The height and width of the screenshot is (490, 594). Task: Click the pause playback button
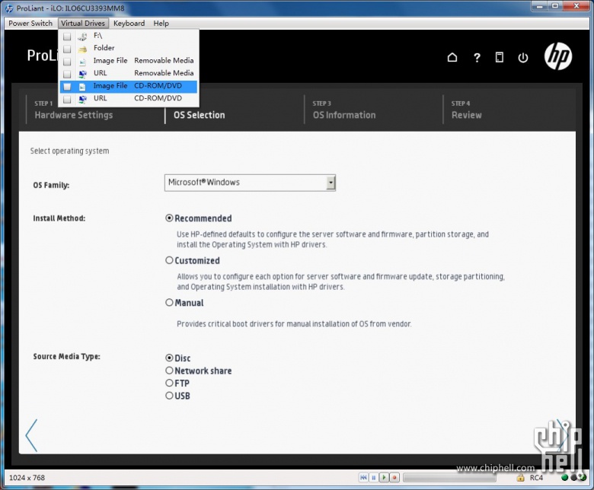(373, 478)
